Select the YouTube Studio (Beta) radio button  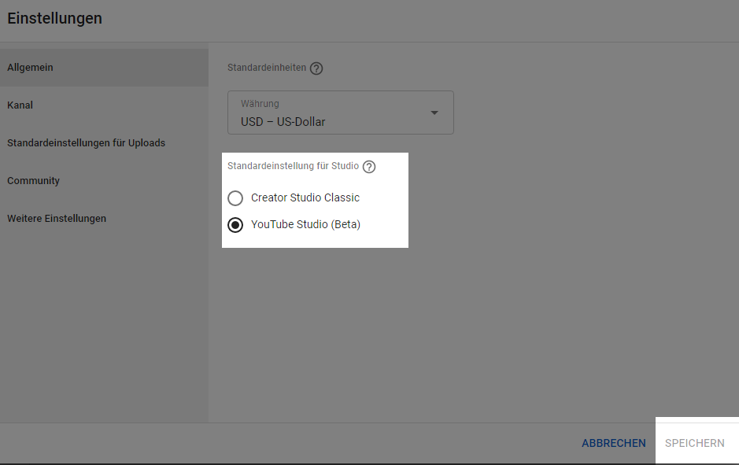(235, 225)
